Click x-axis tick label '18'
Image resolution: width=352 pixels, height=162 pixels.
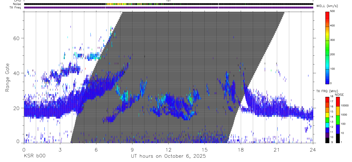[x=240, y=149]
